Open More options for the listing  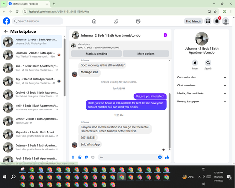click(x=146, y=54)
